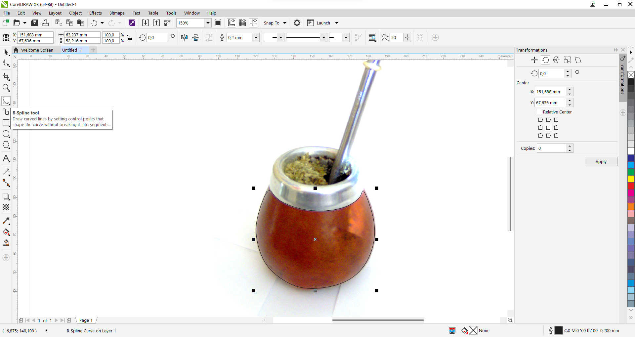The width and height of the screenshot is (635, 337).
Task: Open line style dropdown
Action: 323,37
